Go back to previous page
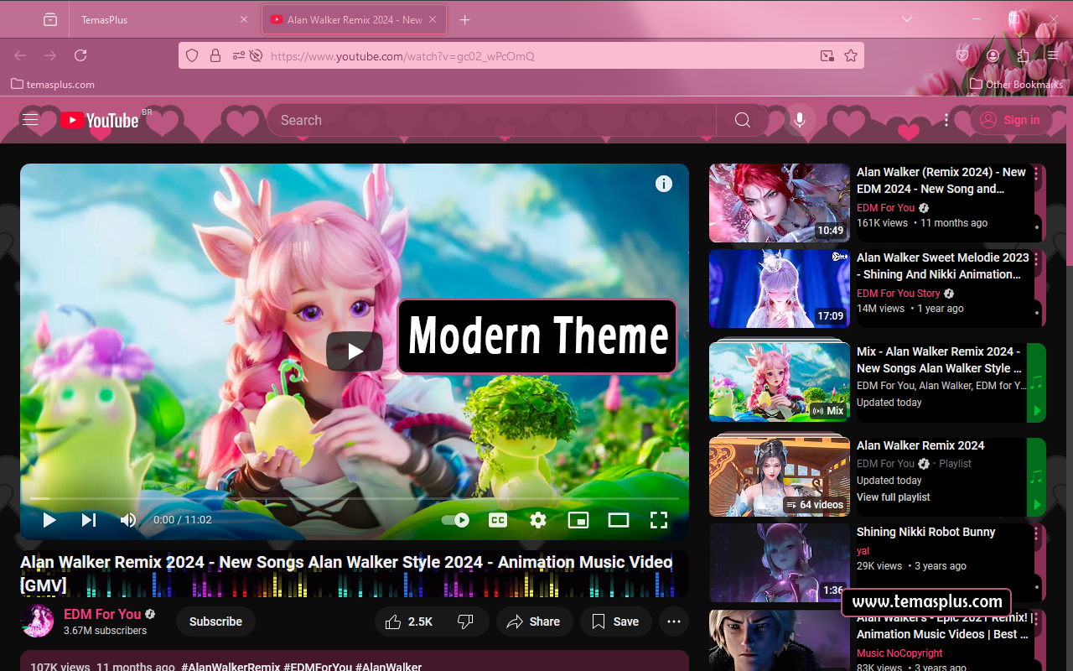This screenshot has width=1073, height=671. pyautogui.click(x=20, y=55)
